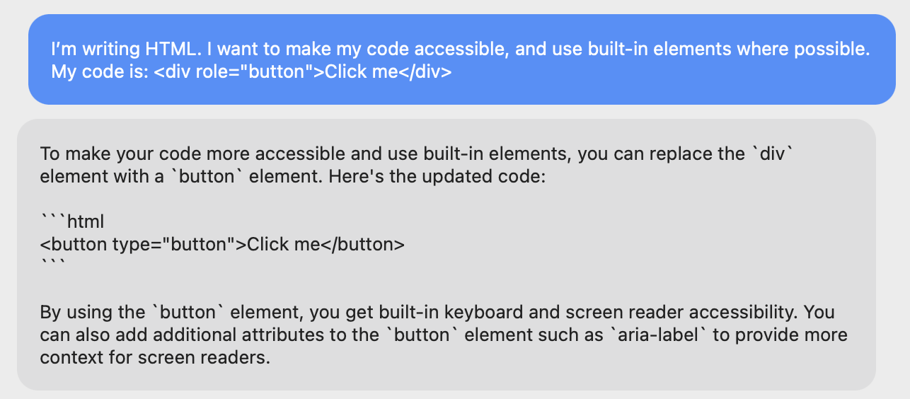Click the closing ``` code fence line

53,267
